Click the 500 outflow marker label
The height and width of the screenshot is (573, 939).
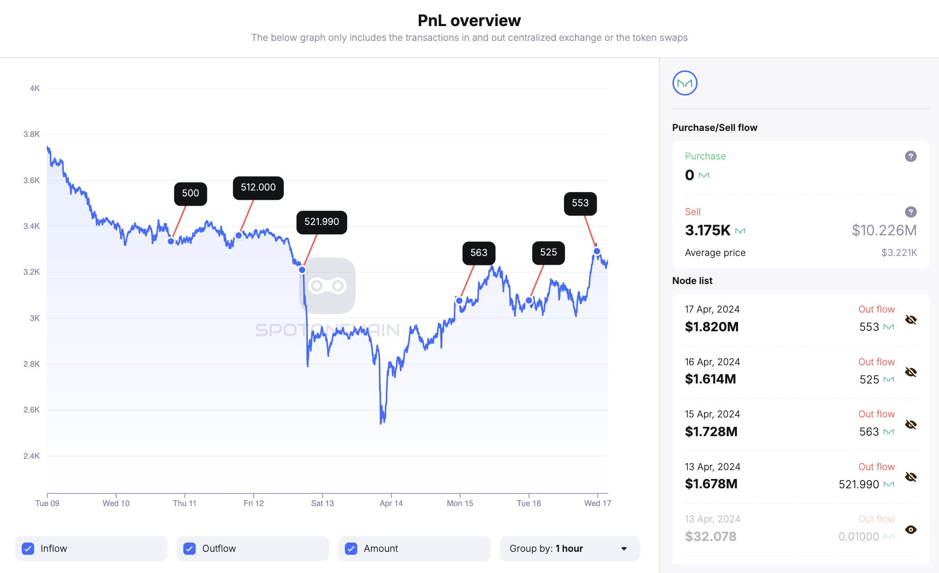(190, 193)
